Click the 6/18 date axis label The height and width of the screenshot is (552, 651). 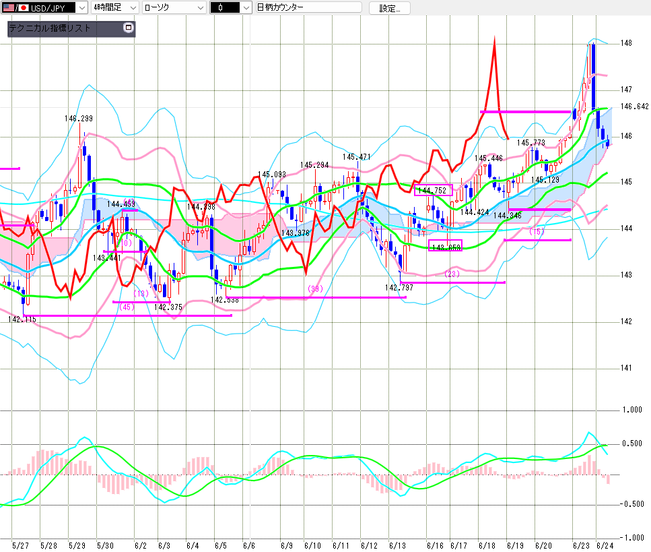487,545
